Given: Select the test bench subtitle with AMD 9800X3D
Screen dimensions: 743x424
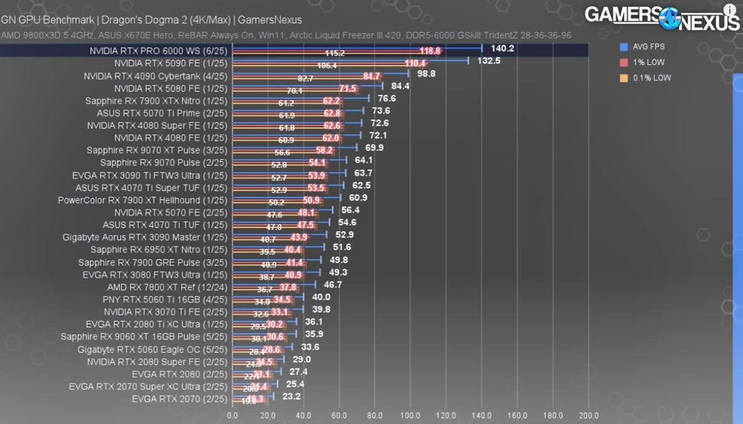Looking at the screenshot, I should coord(286,36).
